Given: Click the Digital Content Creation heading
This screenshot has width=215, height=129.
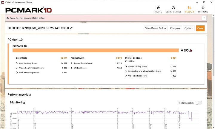Looking at the screenshot, I should pyautogui.click(x=133, y=60).
